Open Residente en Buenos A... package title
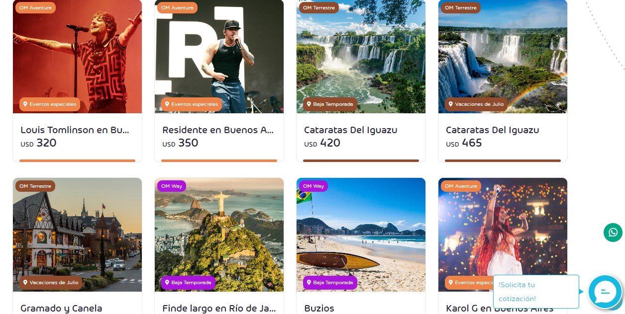625x314 pixels. coord(217,130)
